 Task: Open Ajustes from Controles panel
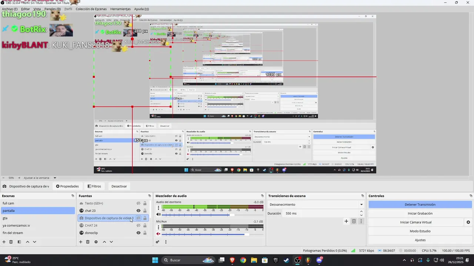420,240
